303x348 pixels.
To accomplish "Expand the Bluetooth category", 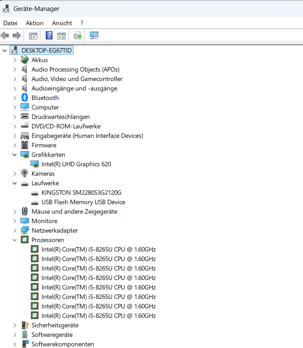I will coord(15,98).
